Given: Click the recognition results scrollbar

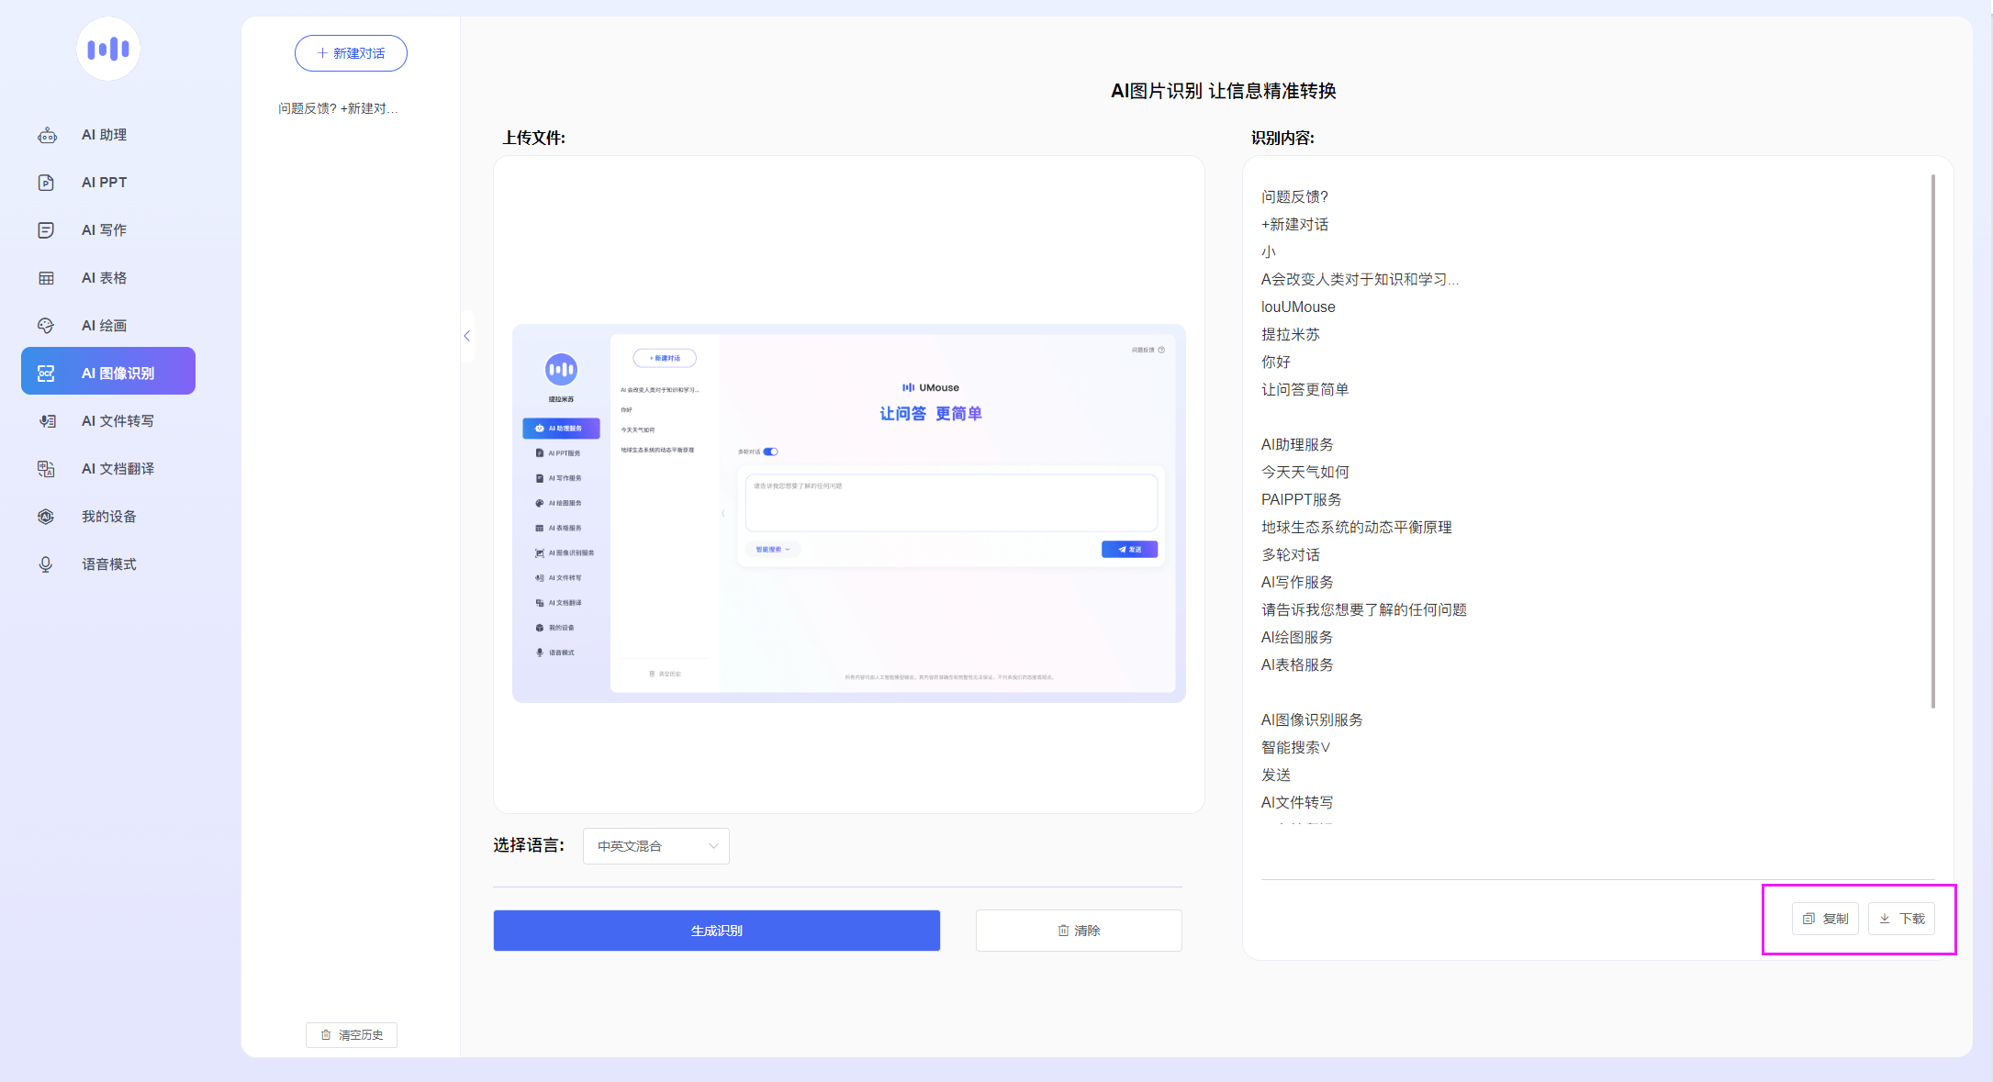Looking at the screenshot, I should point(1932,441).
